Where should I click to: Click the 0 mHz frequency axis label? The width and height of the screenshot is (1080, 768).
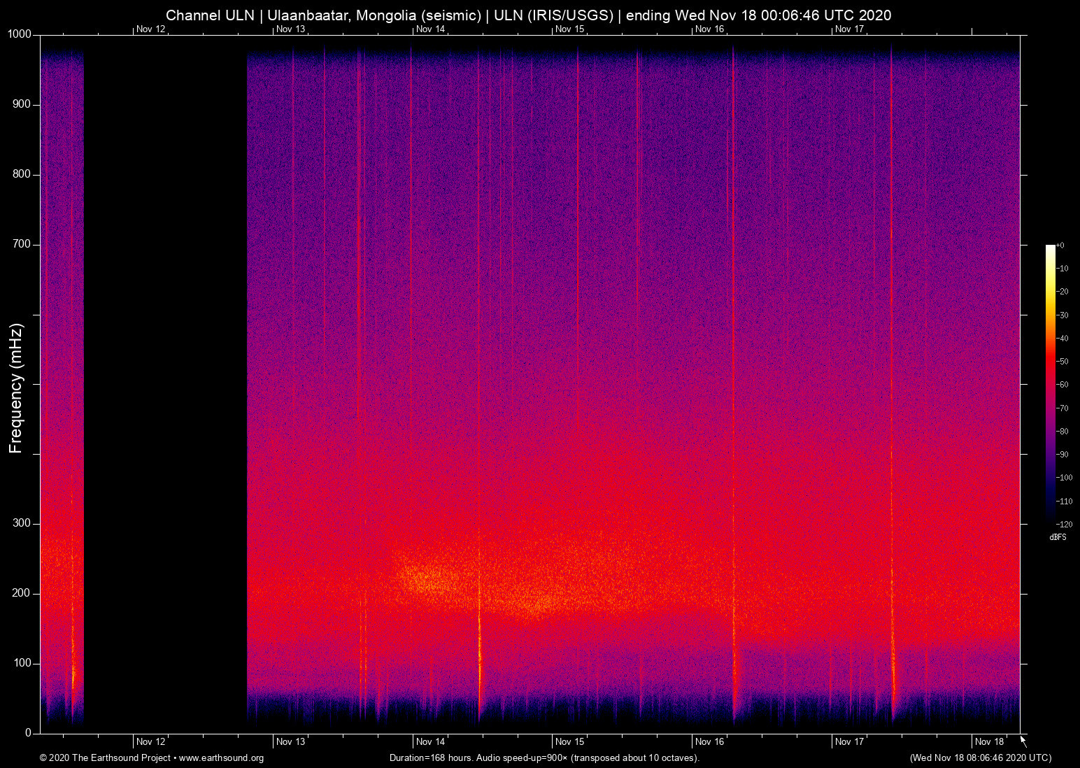pyautogui.click(x=28, y=732)
